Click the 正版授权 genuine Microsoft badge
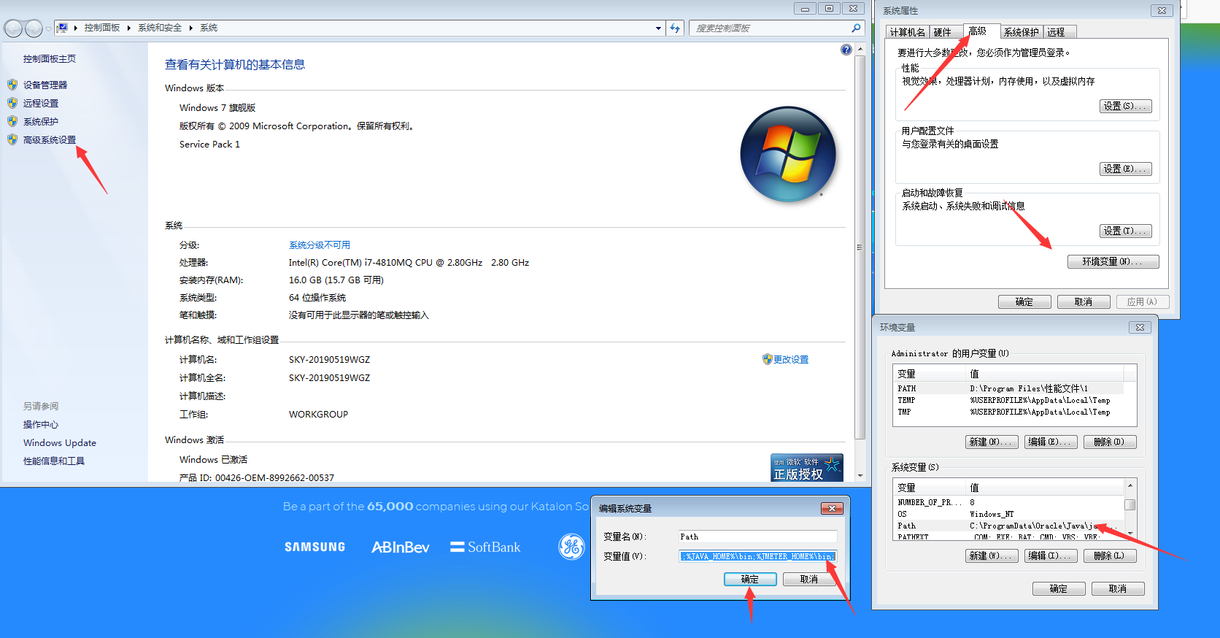The image size is (1220, 638). (x=807, y=468)
